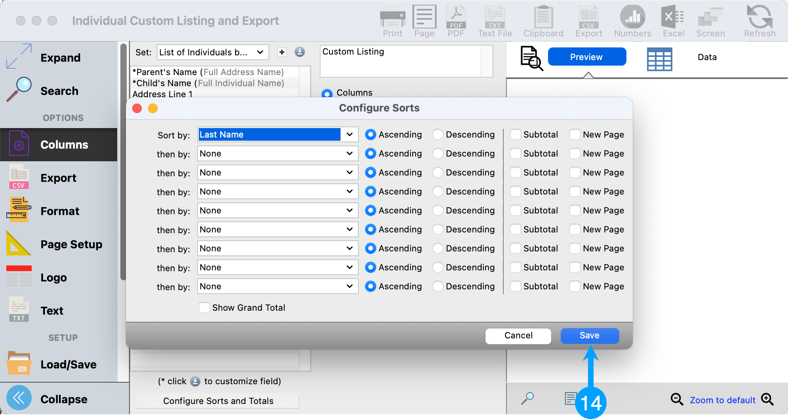Click the Save button
788x419 pixels.
pyautogui.click(x=589, y=336)
